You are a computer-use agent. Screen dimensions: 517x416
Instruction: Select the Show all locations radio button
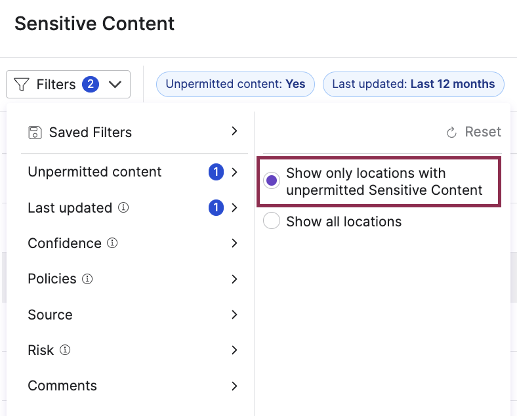pyautogui.click(x=272, y=220)
